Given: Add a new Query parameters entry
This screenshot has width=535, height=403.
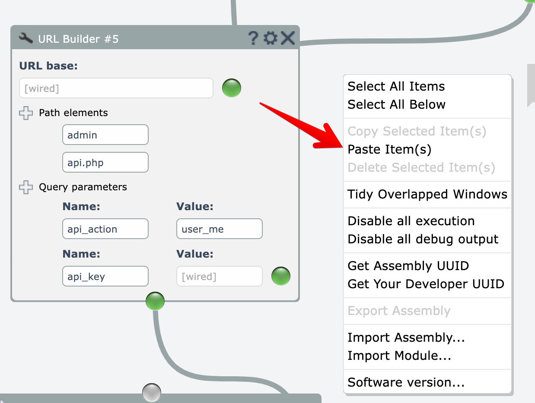Looking at the screenshot, I should (26, 187).
